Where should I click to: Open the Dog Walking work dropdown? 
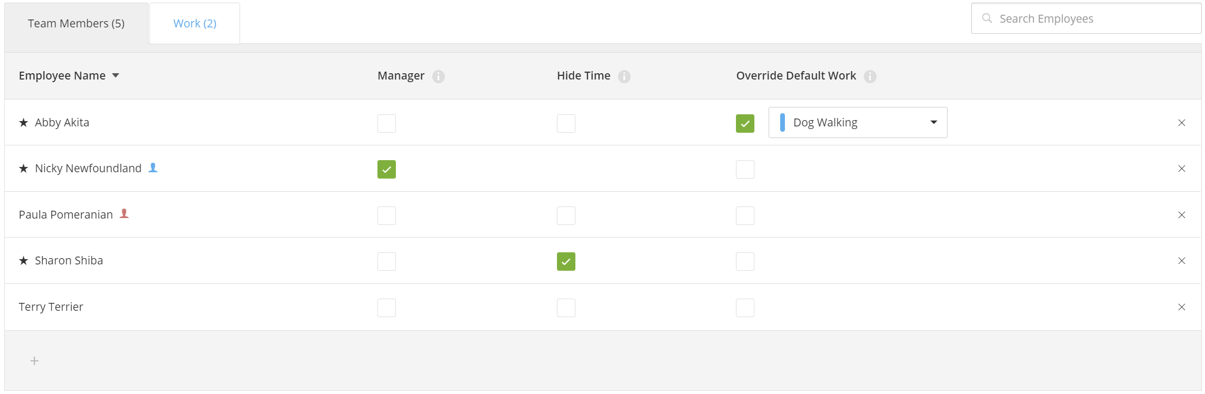pos(858,122)
